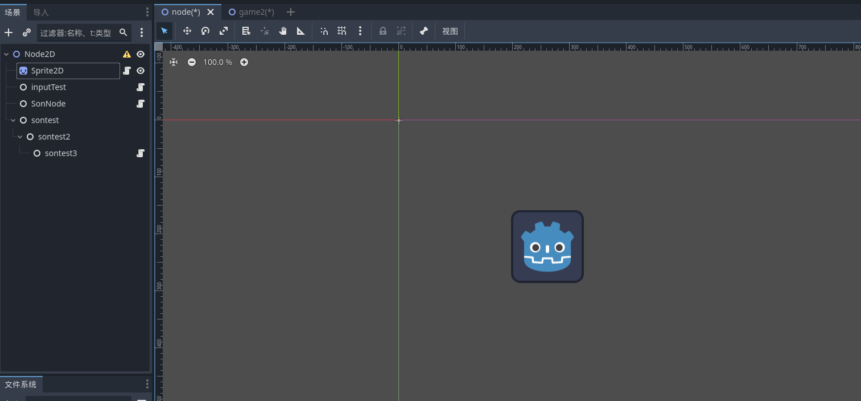
Task: Toggle visibility of Node2D
Action: [141, 54]
